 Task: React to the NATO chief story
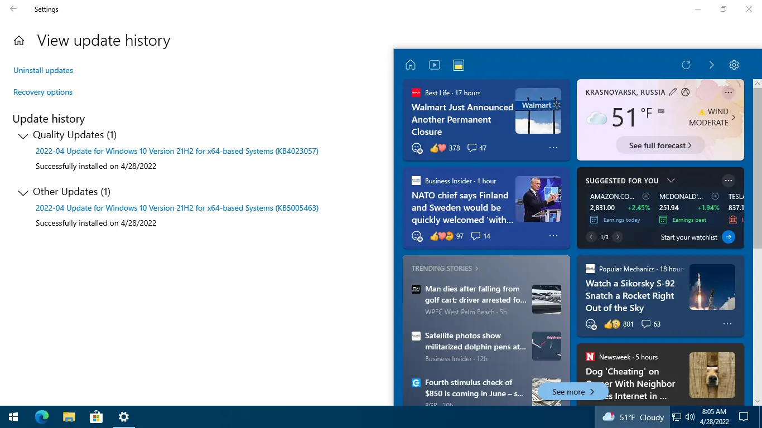[x=417, y=236]
